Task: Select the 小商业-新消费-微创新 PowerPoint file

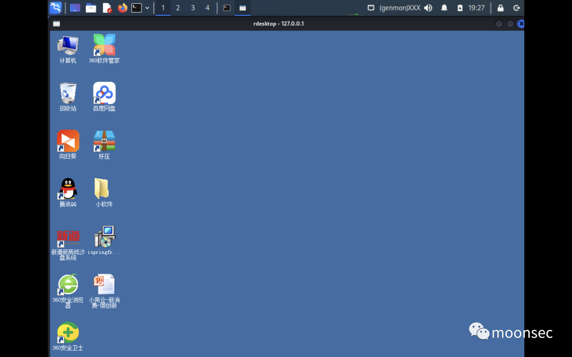Action: coord(104,291)
